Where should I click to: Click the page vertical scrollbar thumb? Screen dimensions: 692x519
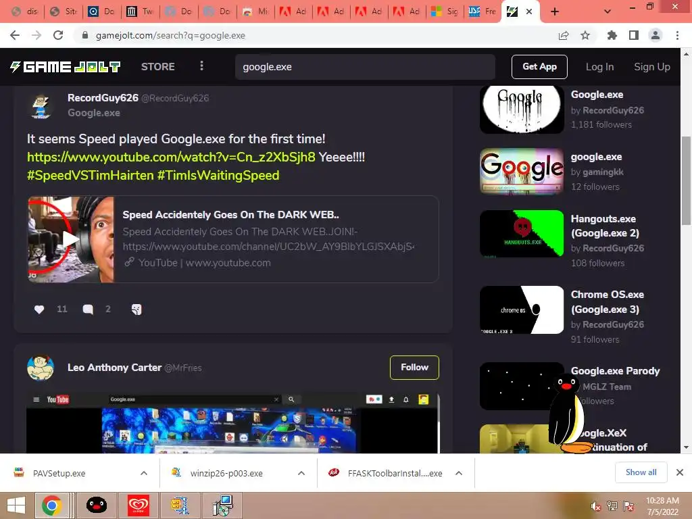click(x=686, y=181)
